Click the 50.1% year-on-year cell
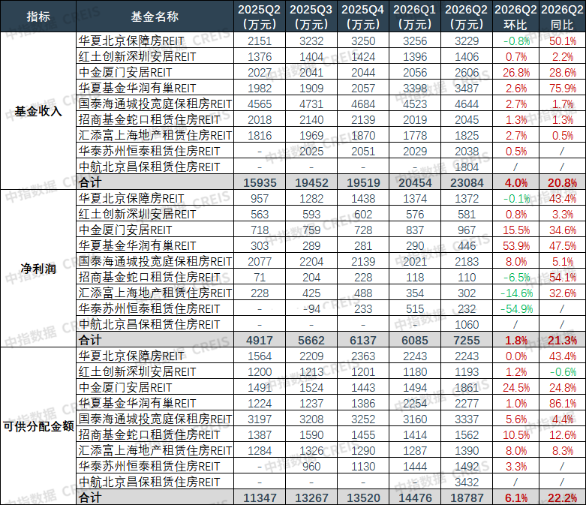The image size is (586, 505). coord(562,41)
